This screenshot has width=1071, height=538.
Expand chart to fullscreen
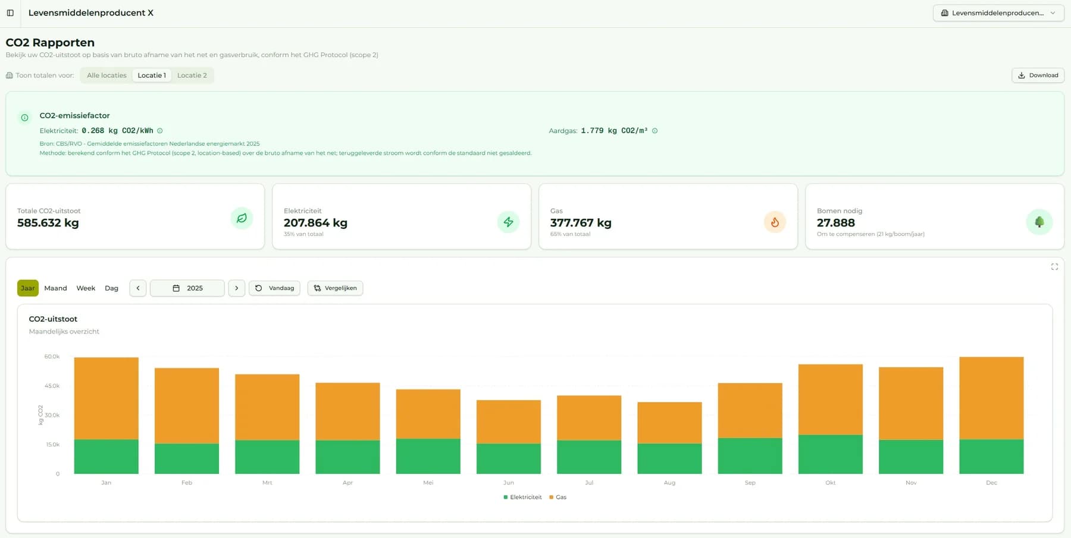[x=1054, y=267]
